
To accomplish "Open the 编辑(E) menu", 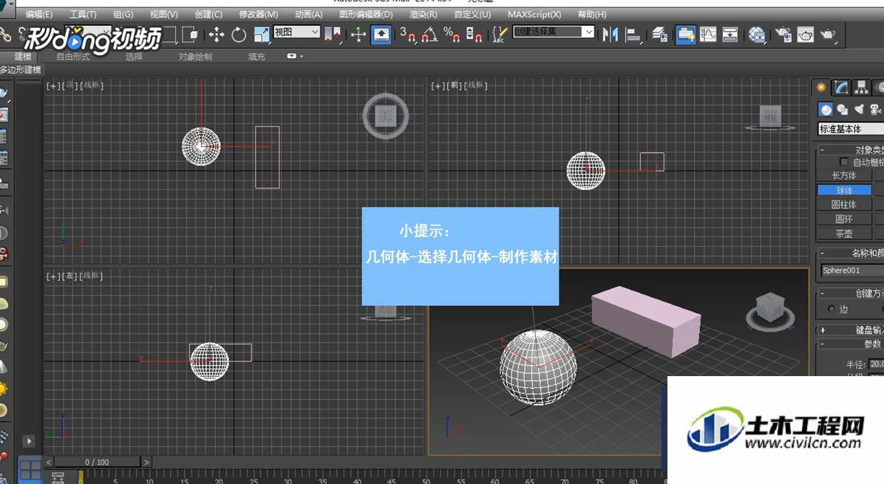I will click(x=39, y=14).
